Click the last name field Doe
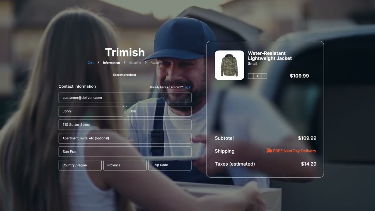375x211 pixels. (x=158, y=111)
